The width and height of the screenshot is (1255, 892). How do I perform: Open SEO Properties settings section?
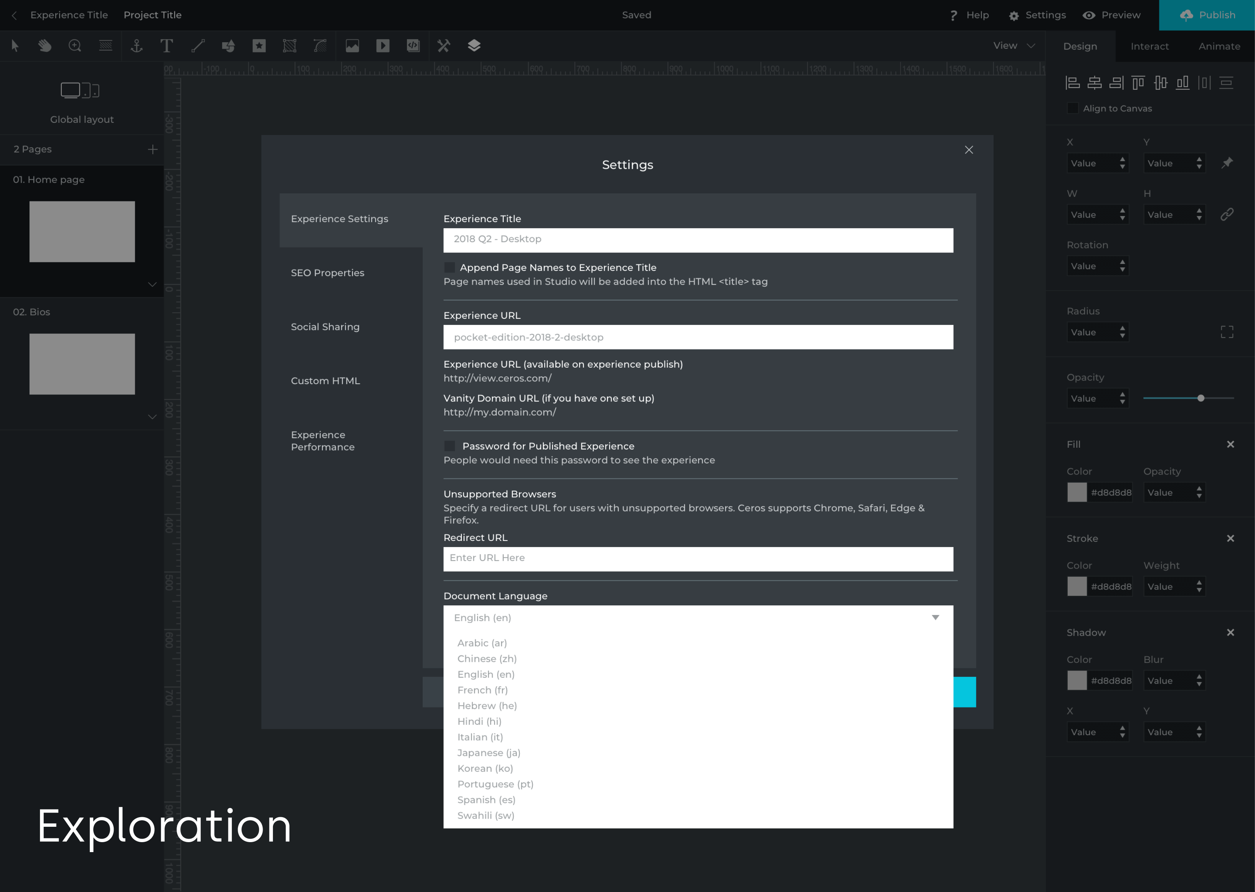327,273
